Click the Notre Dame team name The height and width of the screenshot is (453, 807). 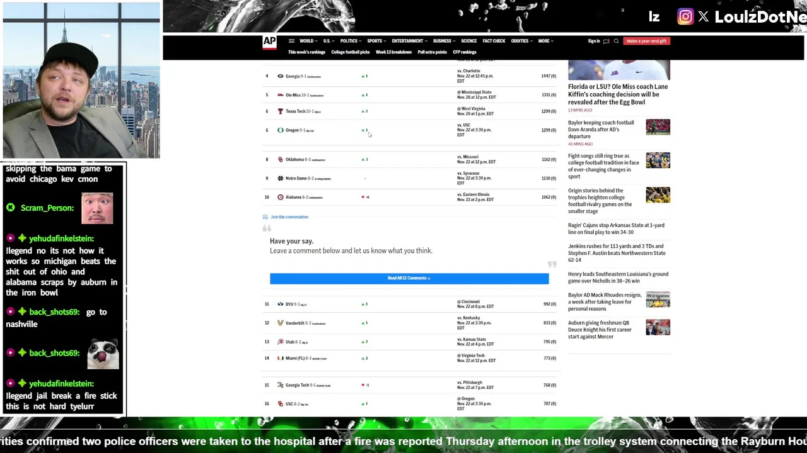click(x=296, y=178)
